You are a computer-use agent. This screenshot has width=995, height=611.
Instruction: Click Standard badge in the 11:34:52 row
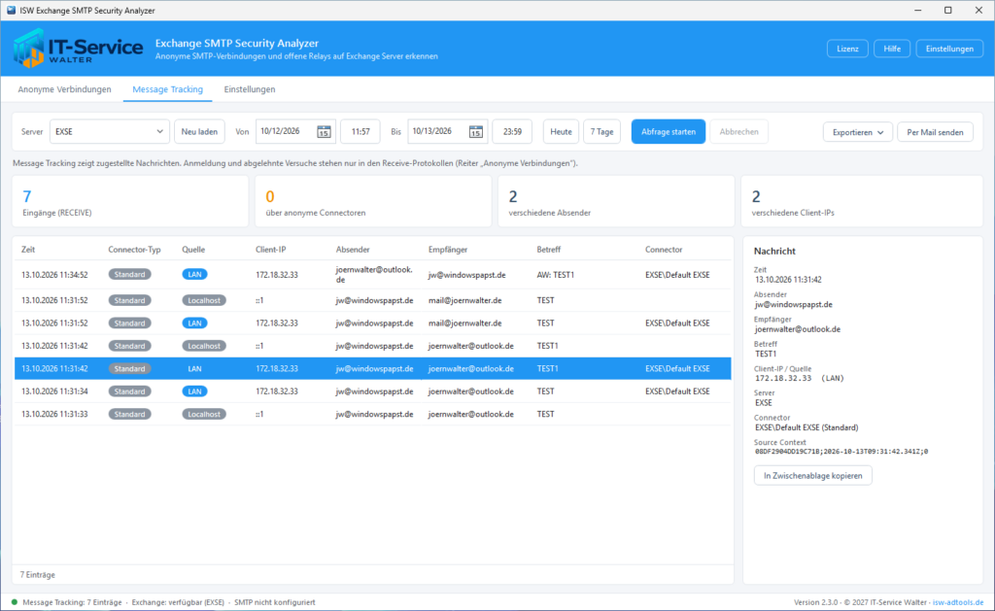[x=129, y=275]
